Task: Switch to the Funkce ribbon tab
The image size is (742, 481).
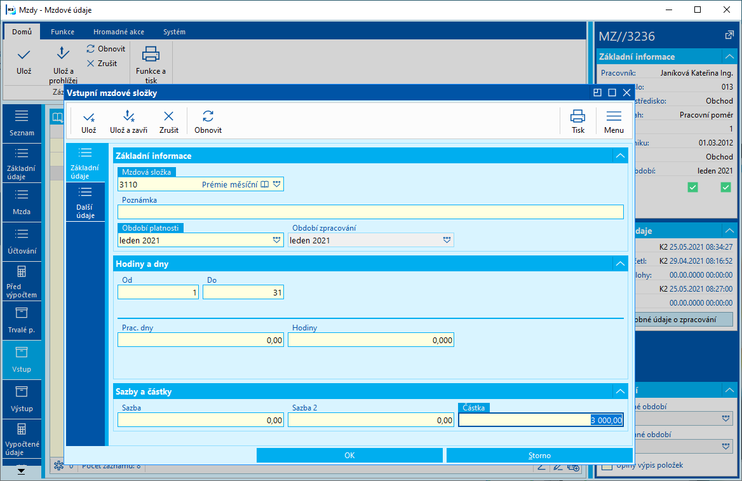Action: [62, 32]
